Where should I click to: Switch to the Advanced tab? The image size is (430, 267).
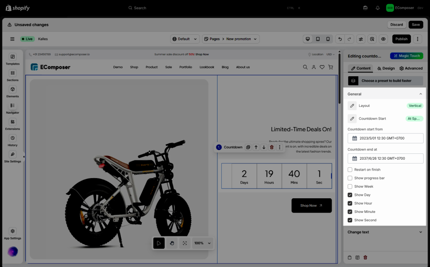411,68
